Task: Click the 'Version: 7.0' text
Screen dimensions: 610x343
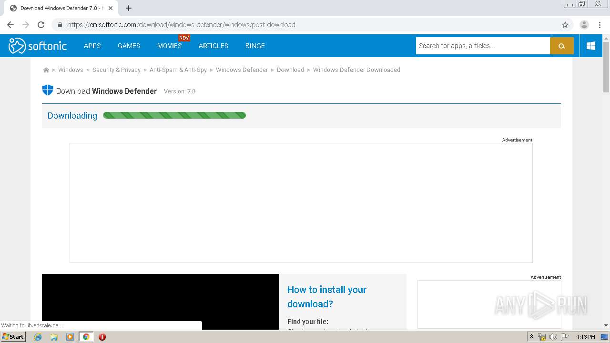Action: coord(180,91)
